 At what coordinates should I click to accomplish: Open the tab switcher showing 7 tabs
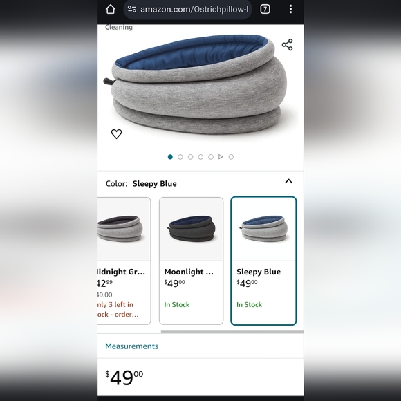pyautogui.click(x=265, y=10)
